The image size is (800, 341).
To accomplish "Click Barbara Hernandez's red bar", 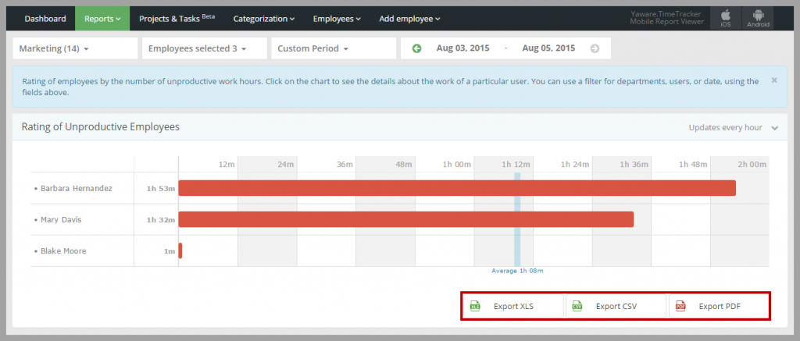I will pos(457,188).
